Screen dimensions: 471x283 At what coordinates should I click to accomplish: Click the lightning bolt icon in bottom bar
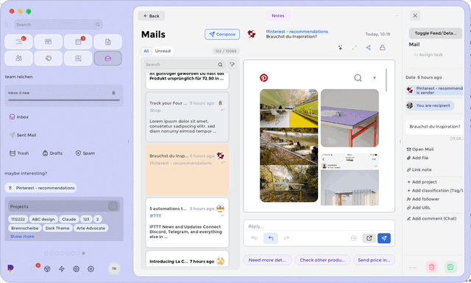tap(62, 269)
